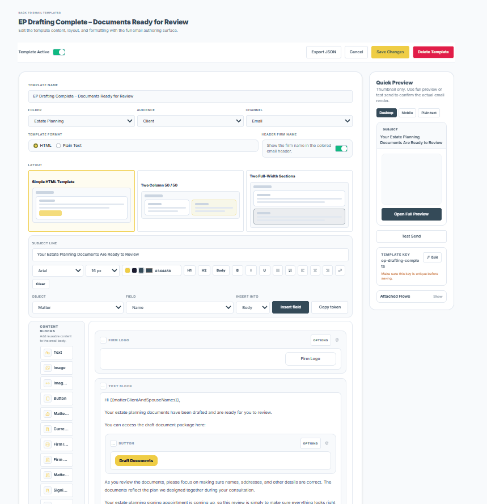Insert a bulleted list from the formatting toolbar
This screenshot has width=487, height=504.
click(x=278, y=270)
